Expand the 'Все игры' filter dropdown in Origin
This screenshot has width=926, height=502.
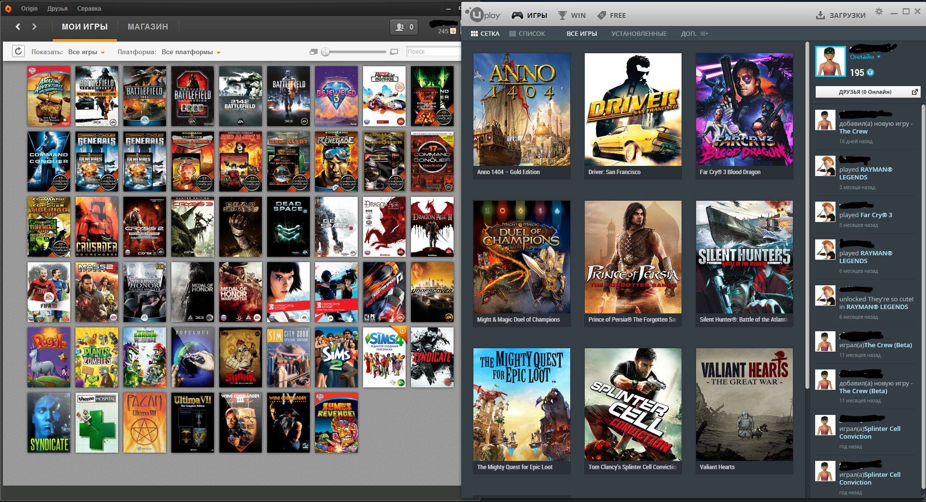click(x=87, y=52)
